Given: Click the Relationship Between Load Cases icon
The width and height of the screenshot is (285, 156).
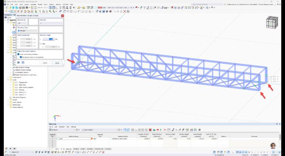Looking at the screenshot, I should coord(13,75).
